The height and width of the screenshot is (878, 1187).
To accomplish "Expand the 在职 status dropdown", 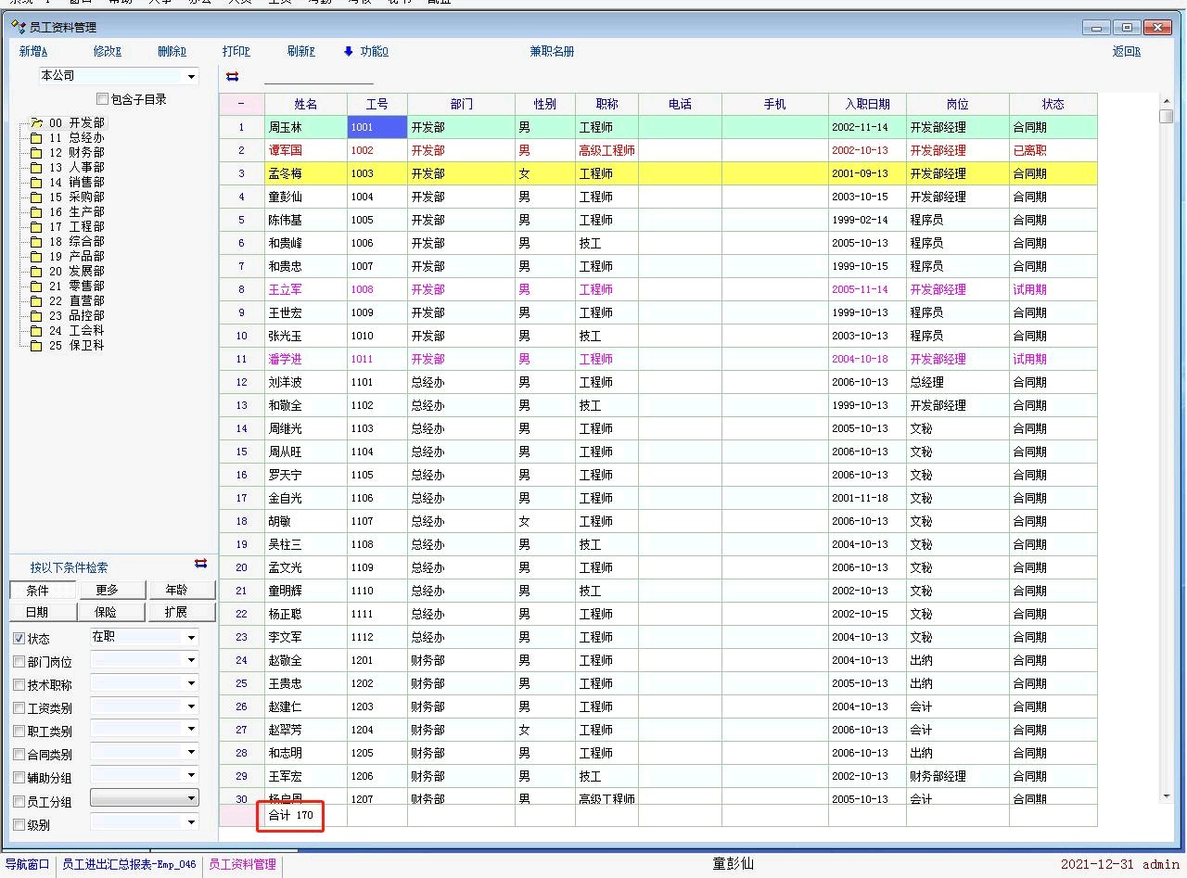I will (191, 637).
